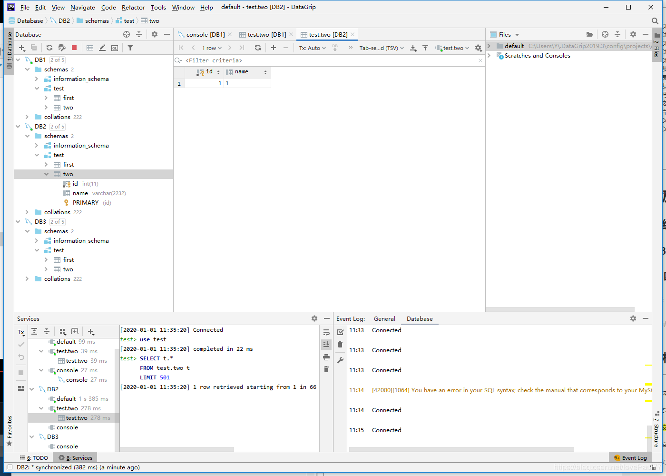Open Tx: Auto transaction mode dropdown

tap(313, 48)
